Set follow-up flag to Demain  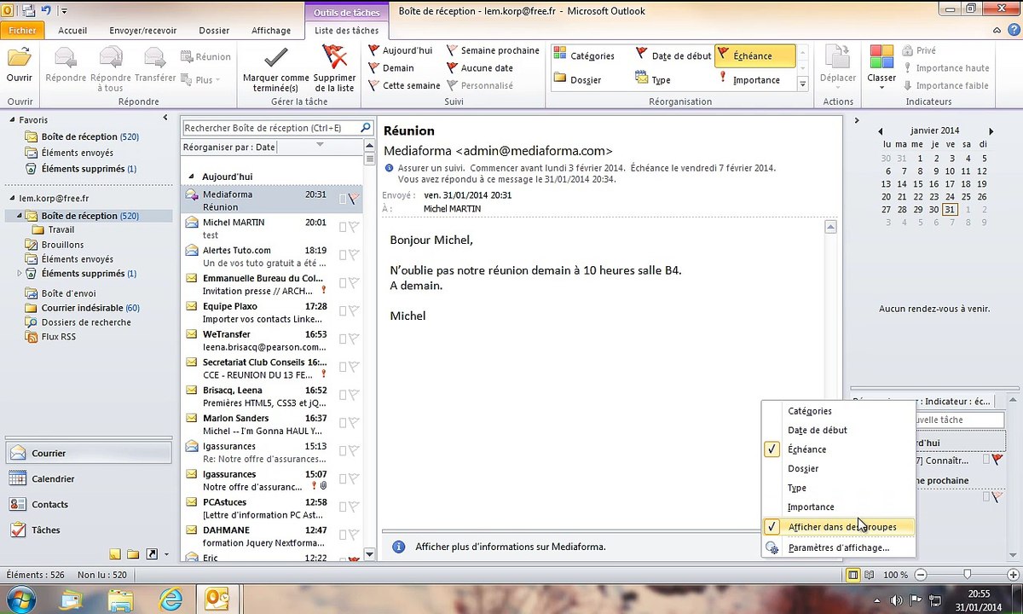coord(391,68)
